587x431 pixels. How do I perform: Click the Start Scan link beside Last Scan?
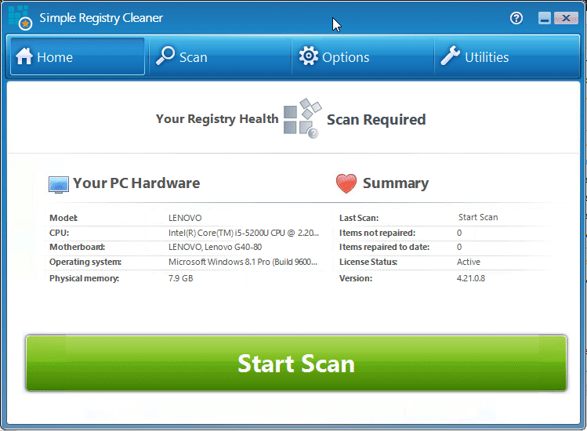click(x=478, y=217)
